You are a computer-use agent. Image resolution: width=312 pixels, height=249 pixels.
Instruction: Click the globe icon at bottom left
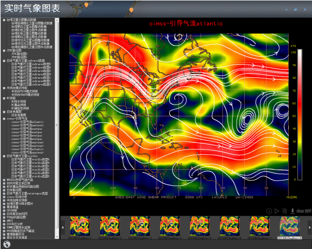(x=6, y=244)
